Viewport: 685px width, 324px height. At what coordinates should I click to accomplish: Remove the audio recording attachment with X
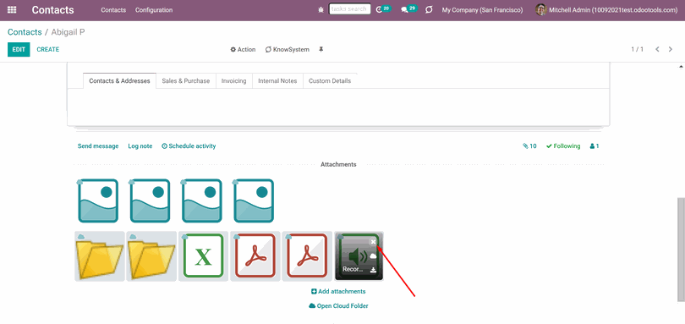coord(373,241)
